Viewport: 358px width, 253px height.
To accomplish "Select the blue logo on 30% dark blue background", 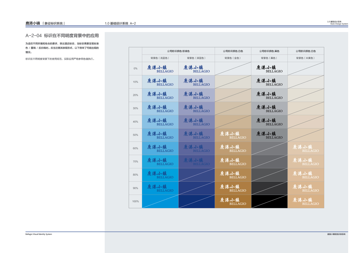I will pos(197,109).
